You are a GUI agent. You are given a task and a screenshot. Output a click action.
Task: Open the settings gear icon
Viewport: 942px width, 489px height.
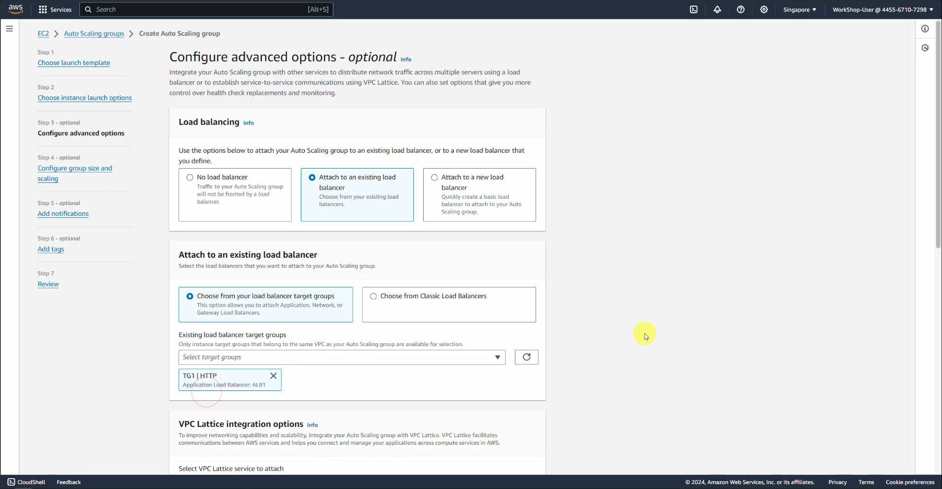(x=764, y=9)
